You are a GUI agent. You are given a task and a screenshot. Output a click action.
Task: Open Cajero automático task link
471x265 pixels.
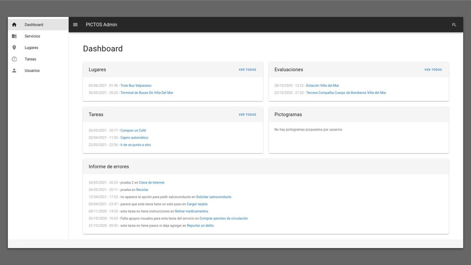tap(134, 138)
